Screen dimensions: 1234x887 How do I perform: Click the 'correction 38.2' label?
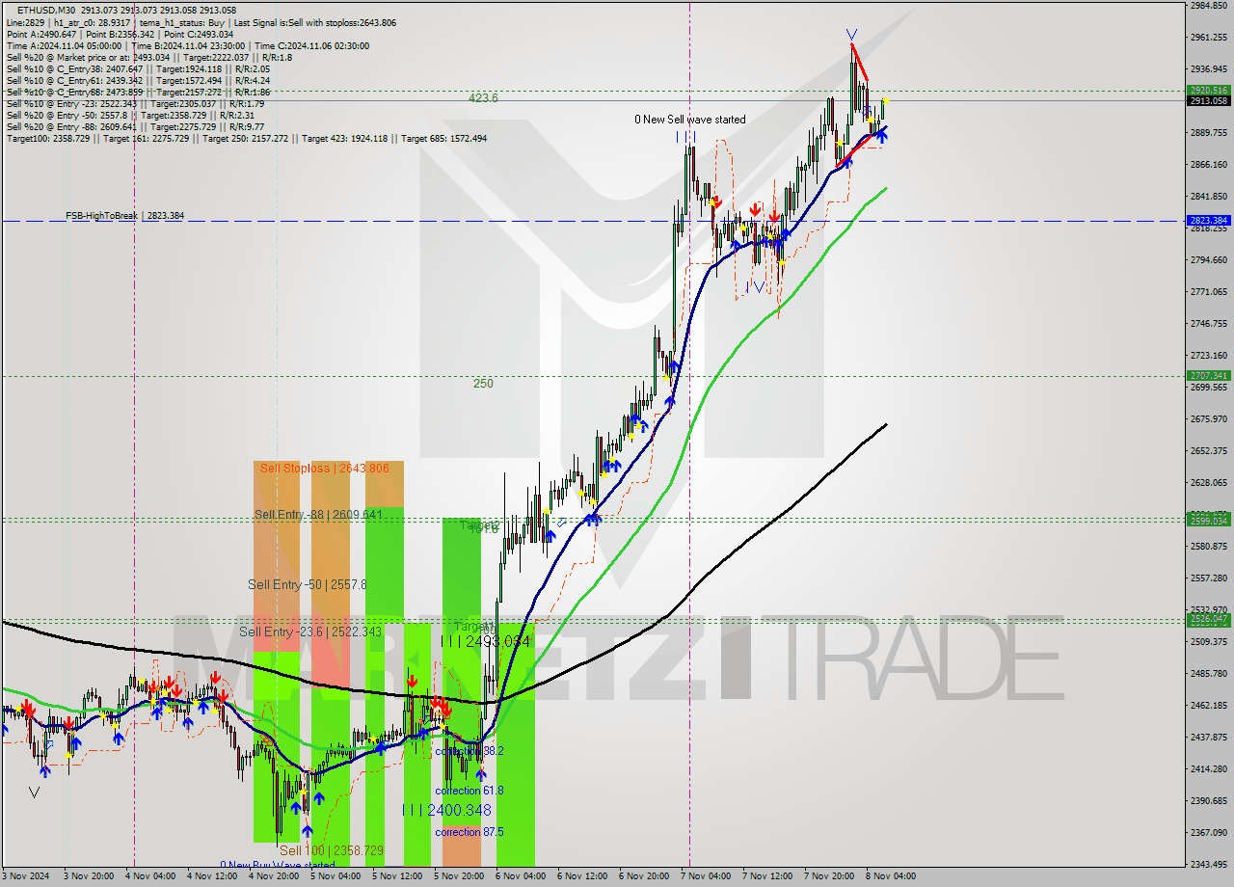(469, 751)
